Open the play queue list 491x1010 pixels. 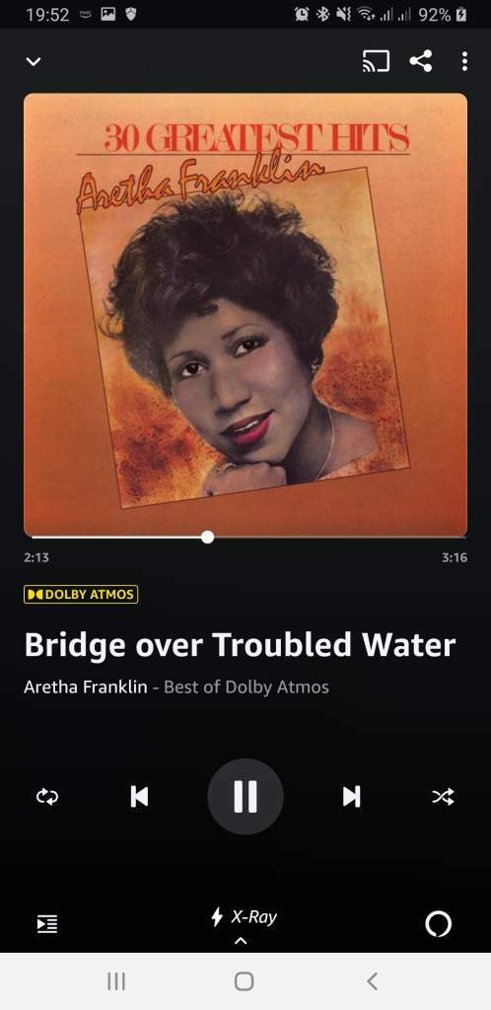pyautogui.click(x=47, y=924)
